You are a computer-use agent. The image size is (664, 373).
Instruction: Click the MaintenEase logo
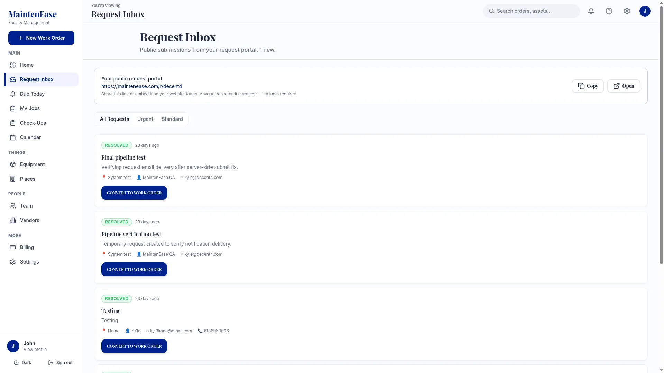(x=33, y=14)
